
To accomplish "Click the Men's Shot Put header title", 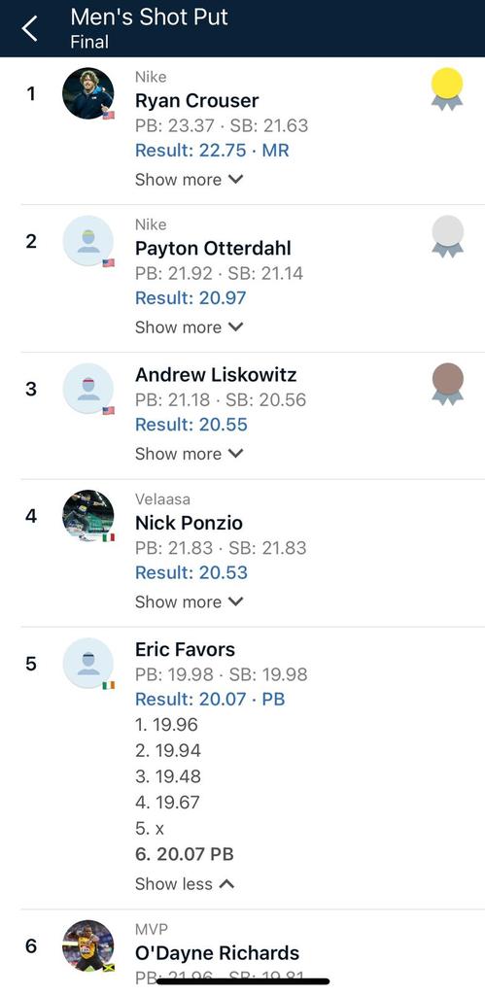I will [x=149, y=17].
